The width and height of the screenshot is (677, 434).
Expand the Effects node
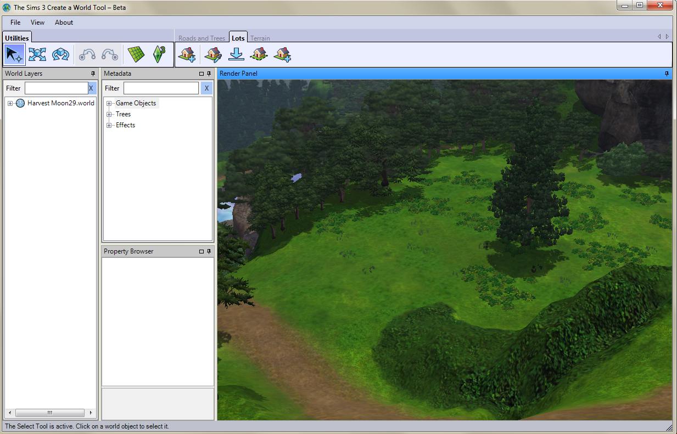(109, 125)
